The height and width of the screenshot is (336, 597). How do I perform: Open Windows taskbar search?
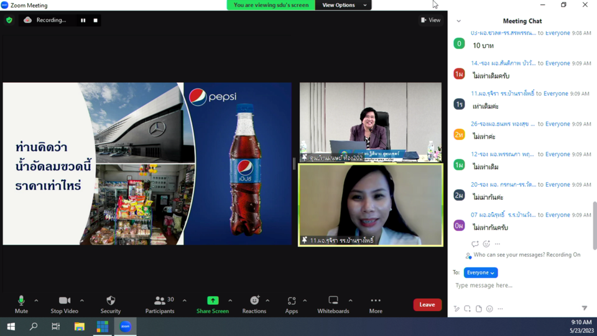[34, 327]
